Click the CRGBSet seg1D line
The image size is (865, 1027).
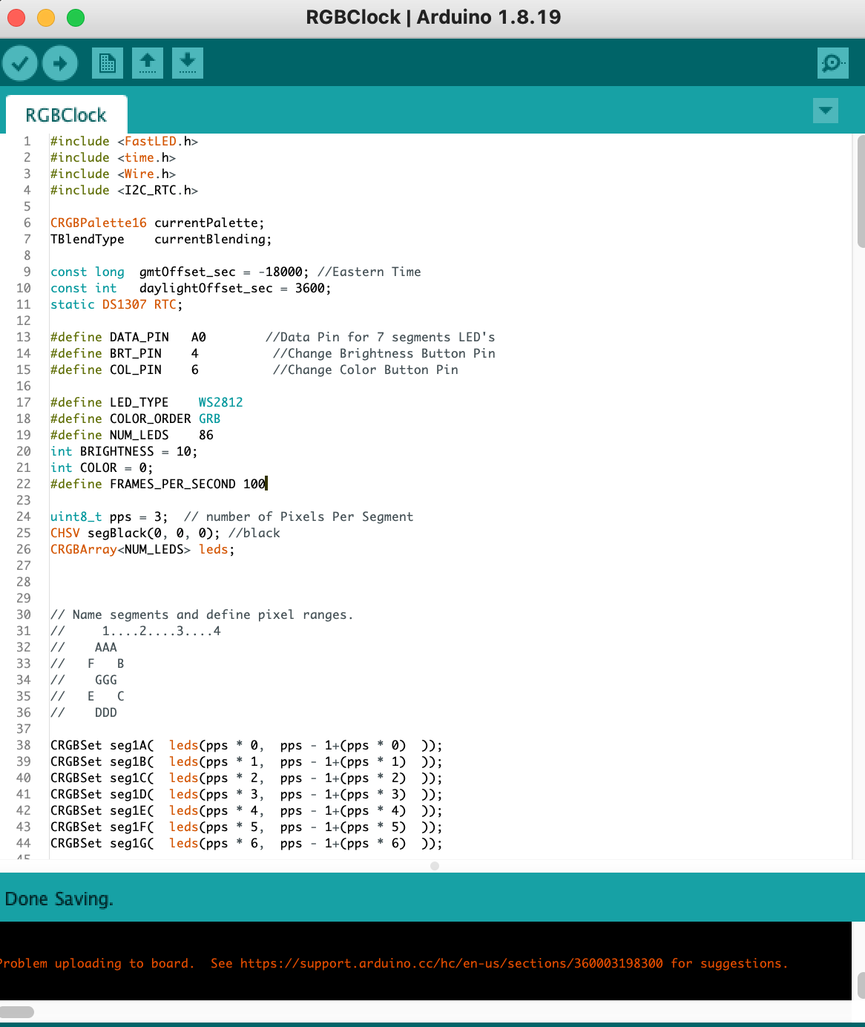click(246, 794)
